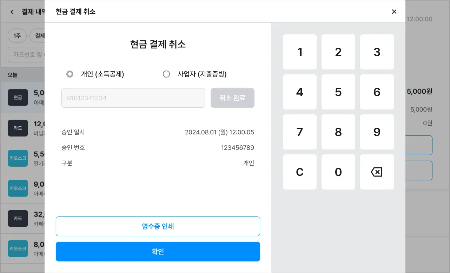This screenshot has width=450, height=273.
Task: Tap number 1 on the keypad
Action: click(x=300, y=52)
